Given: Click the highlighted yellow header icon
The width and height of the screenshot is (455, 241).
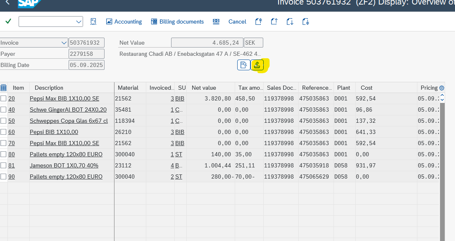Looking at the screenshot, I should pyautogui.click(x=257, y=65).
